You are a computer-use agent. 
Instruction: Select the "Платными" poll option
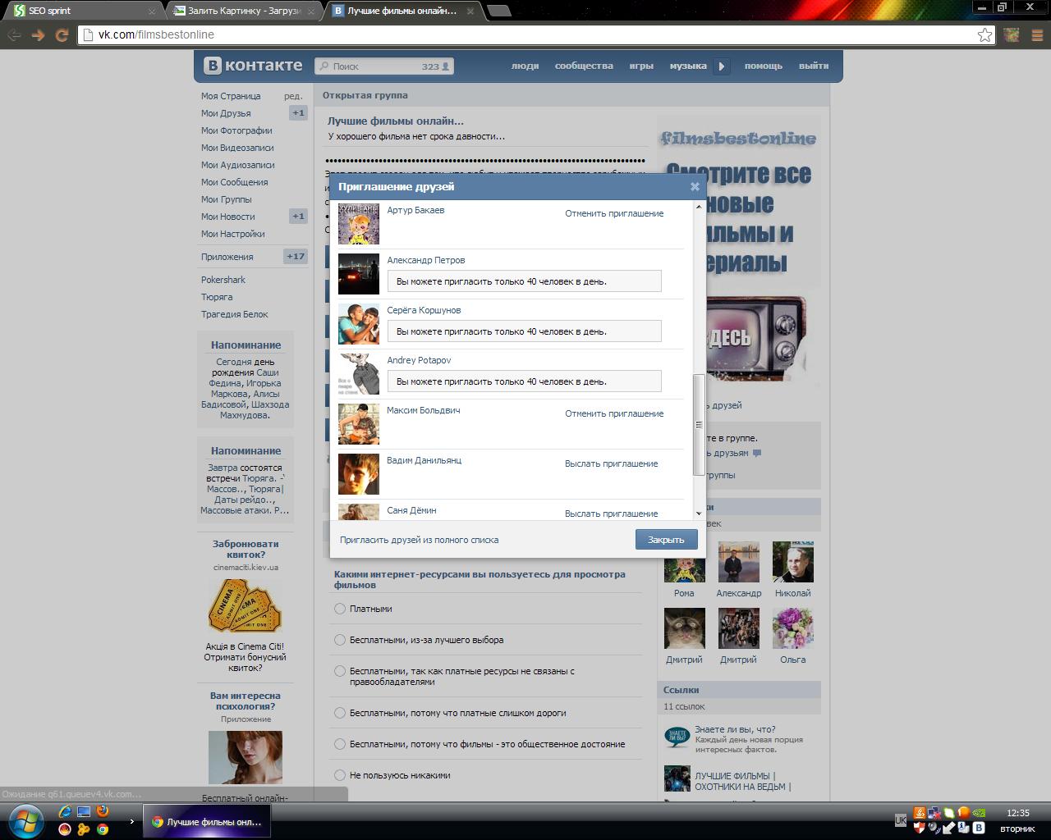coord(340,609)
